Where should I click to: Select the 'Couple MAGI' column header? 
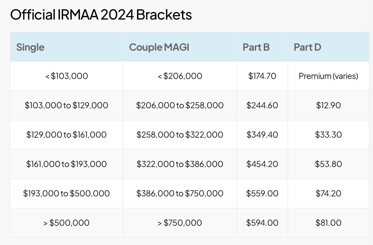click(x=159, y=47)
